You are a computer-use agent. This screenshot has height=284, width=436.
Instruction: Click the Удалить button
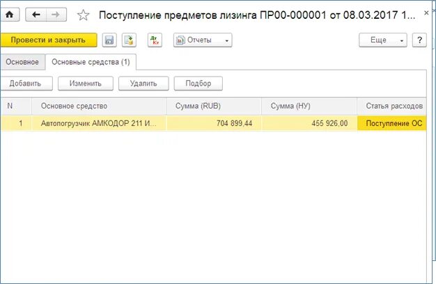(x=143, y=84)
